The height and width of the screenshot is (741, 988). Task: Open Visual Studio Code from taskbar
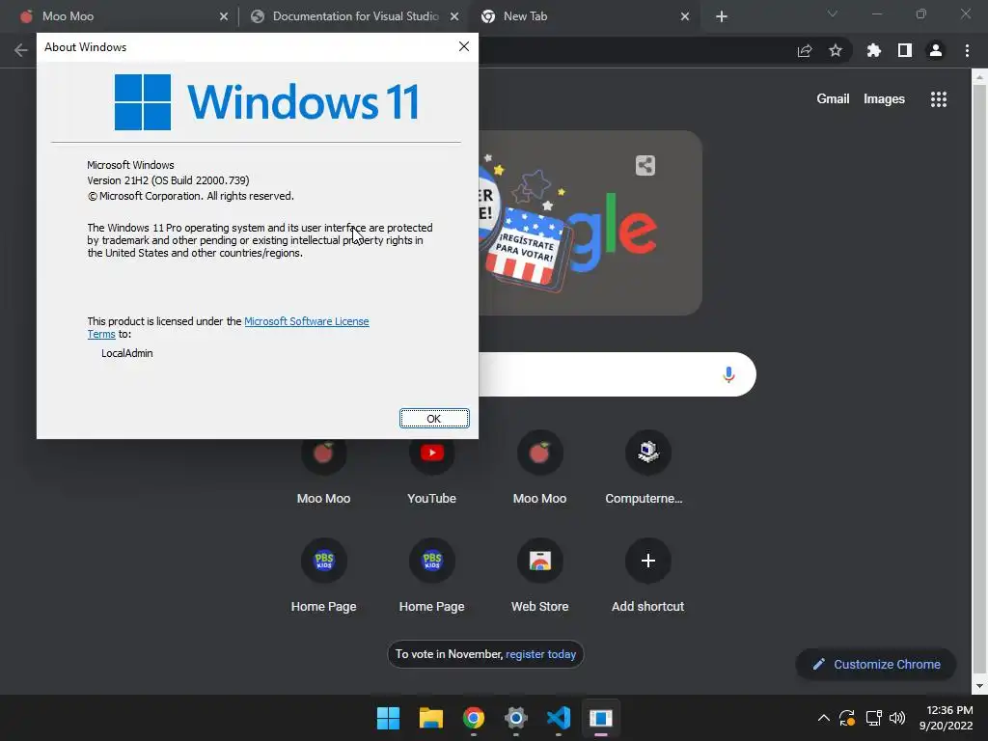(559, 718)
